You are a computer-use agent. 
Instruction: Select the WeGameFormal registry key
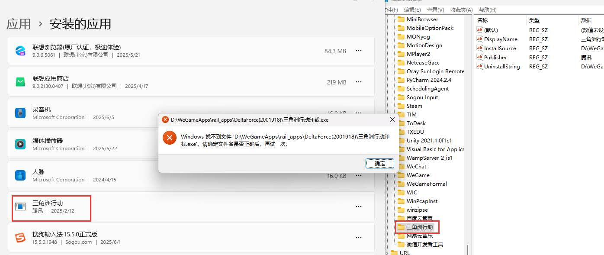pos(427,184)
